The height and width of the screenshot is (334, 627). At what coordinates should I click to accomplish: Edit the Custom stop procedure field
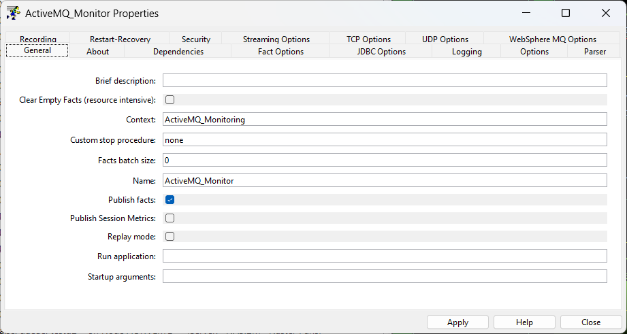tap(385, 140)
